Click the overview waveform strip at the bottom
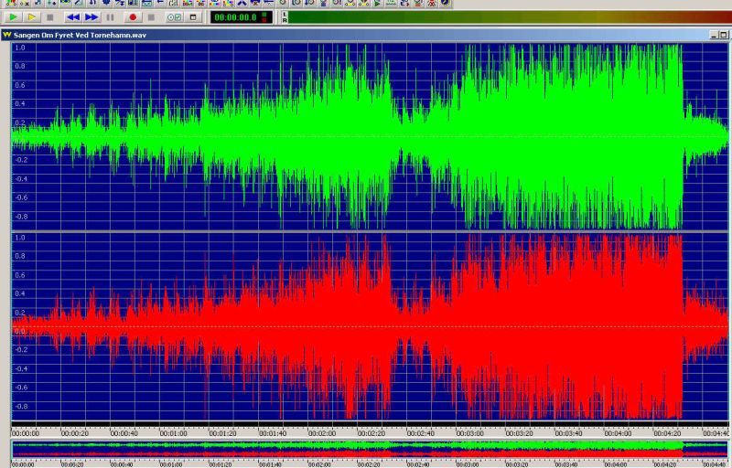This screenshot has width=732, height=468. [366, 448]
